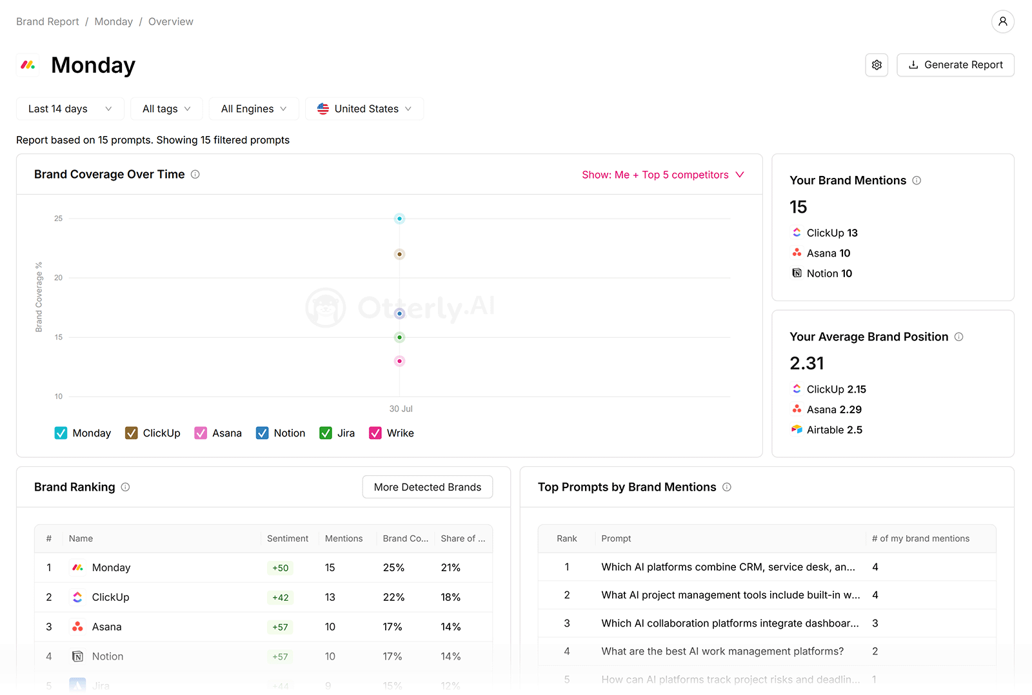Viewport: 1032px width, 695px height.
Task: Click the Average Brand Position info icon
Action: point(958,337)
